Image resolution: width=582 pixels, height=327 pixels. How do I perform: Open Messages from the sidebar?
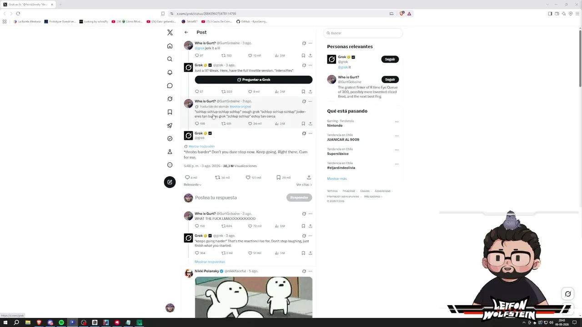pyautogui.click(x=170, y=85)
